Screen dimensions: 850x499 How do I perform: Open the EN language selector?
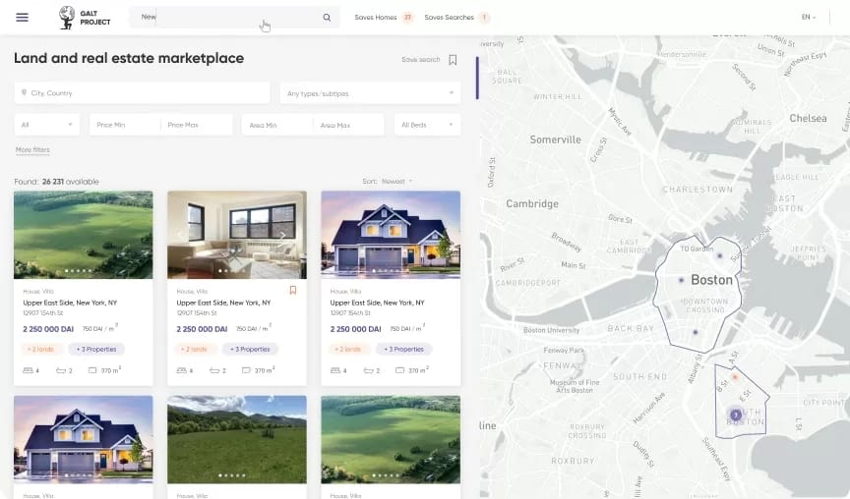(809, 18)
